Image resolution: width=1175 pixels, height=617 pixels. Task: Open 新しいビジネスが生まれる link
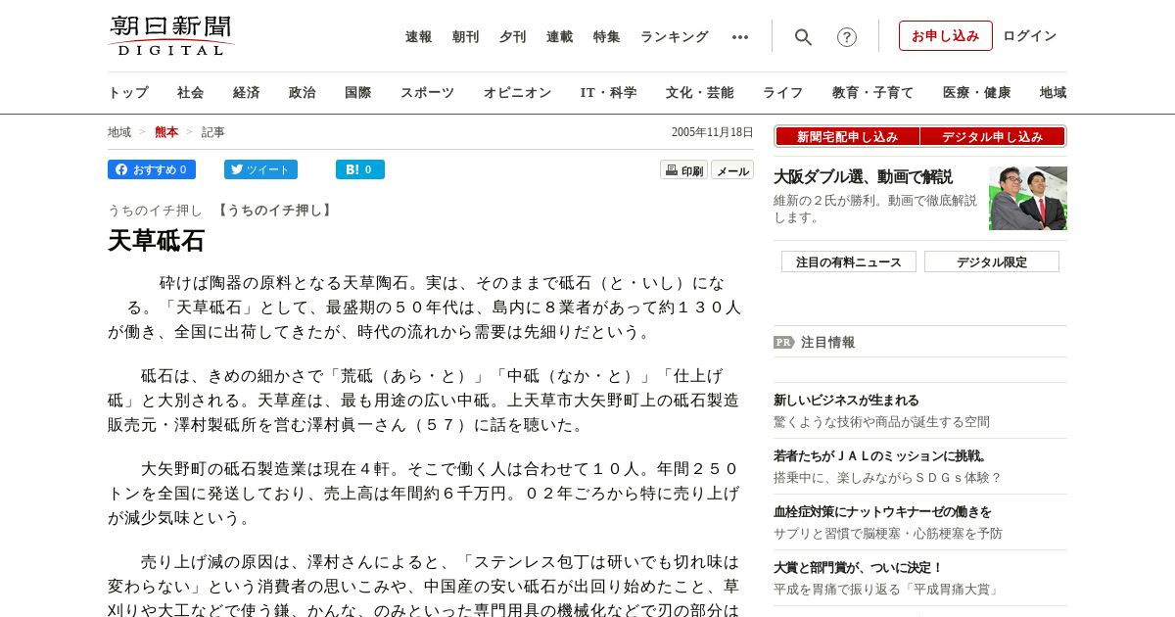tap(846, 401)
